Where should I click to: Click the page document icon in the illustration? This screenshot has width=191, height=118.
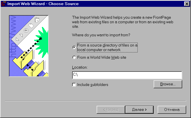click(31, 25)
